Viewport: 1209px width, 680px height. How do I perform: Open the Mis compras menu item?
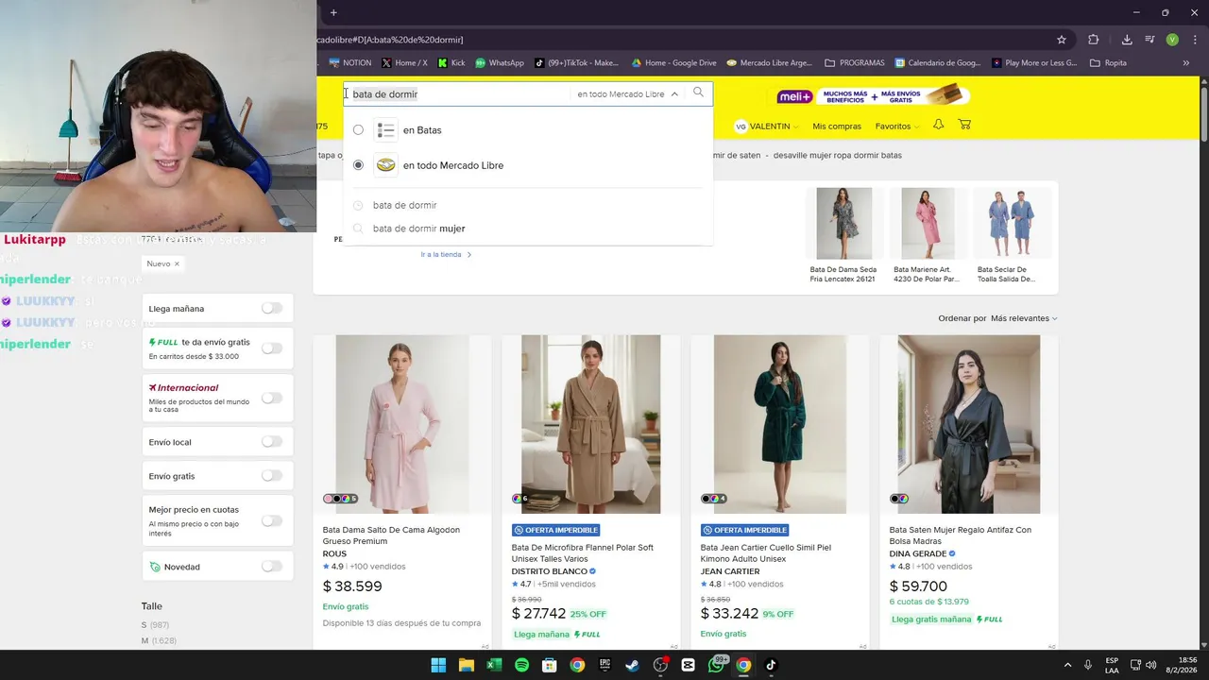(x=837, y=126)
